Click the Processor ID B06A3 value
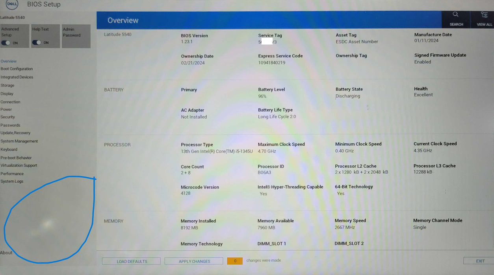494x275 pixels. [x=264, y=172]
